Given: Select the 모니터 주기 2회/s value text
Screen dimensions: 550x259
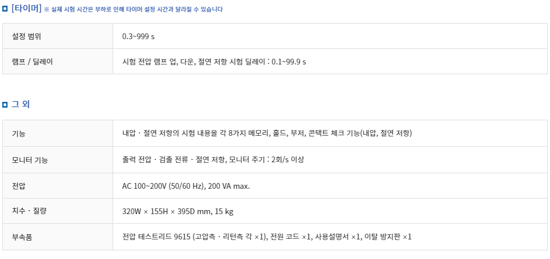Looking at the screenshot, I should (x=266, y=160).
